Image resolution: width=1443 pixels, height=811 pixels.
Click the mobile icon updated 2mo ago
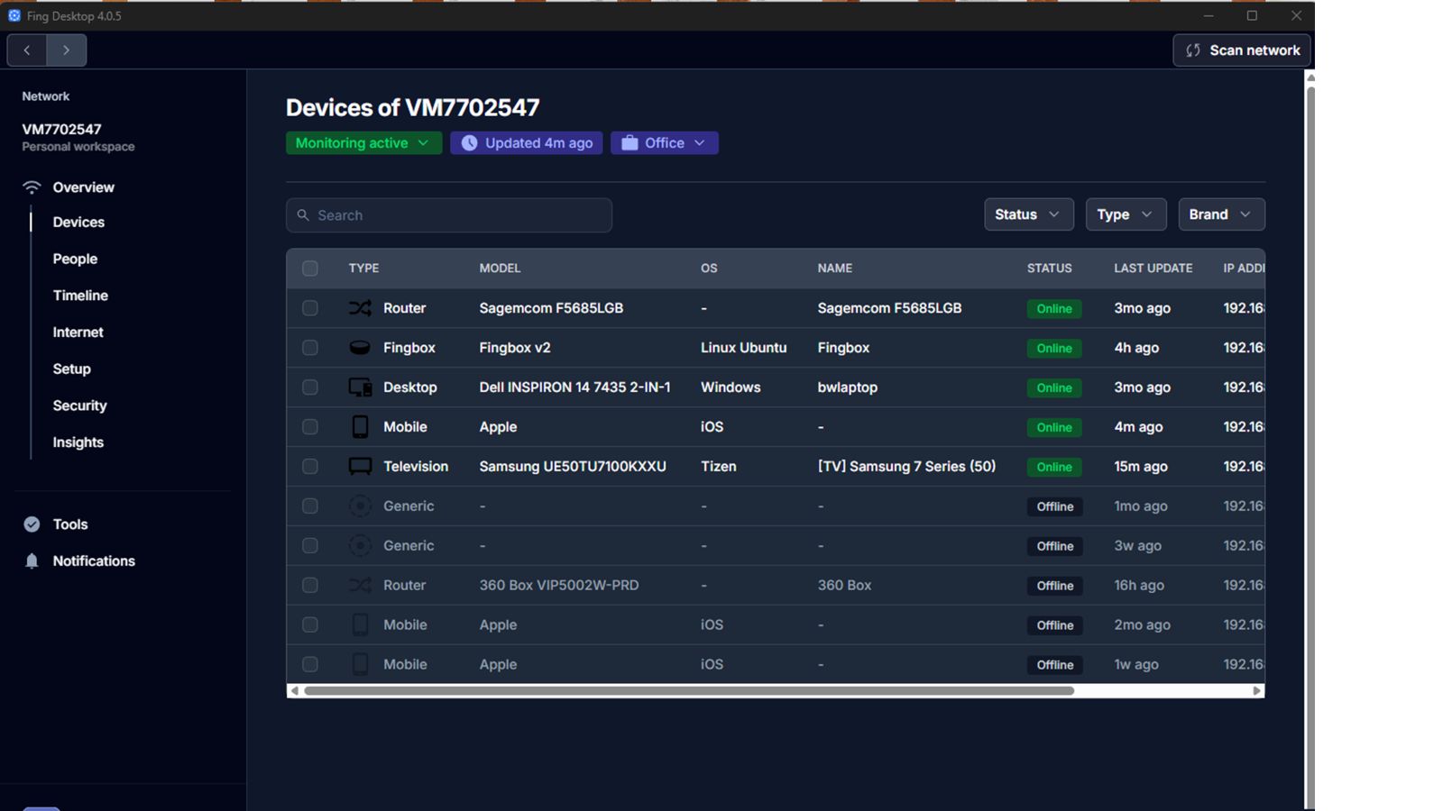360,624
